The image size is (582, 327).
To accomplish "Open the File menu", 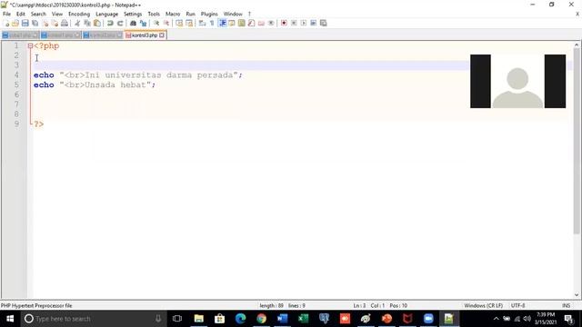I will tap(6, 14).
